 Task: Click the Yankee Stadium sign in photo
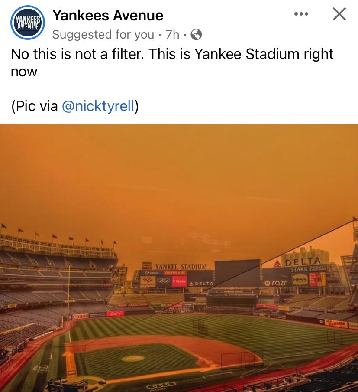[x=181, y=266]
